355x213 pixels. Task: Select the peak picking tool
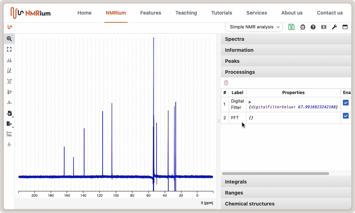9,60
